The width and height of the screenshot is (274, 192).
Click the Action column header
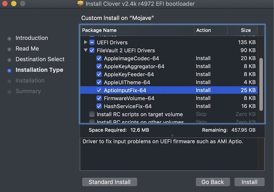pos(204,30)
